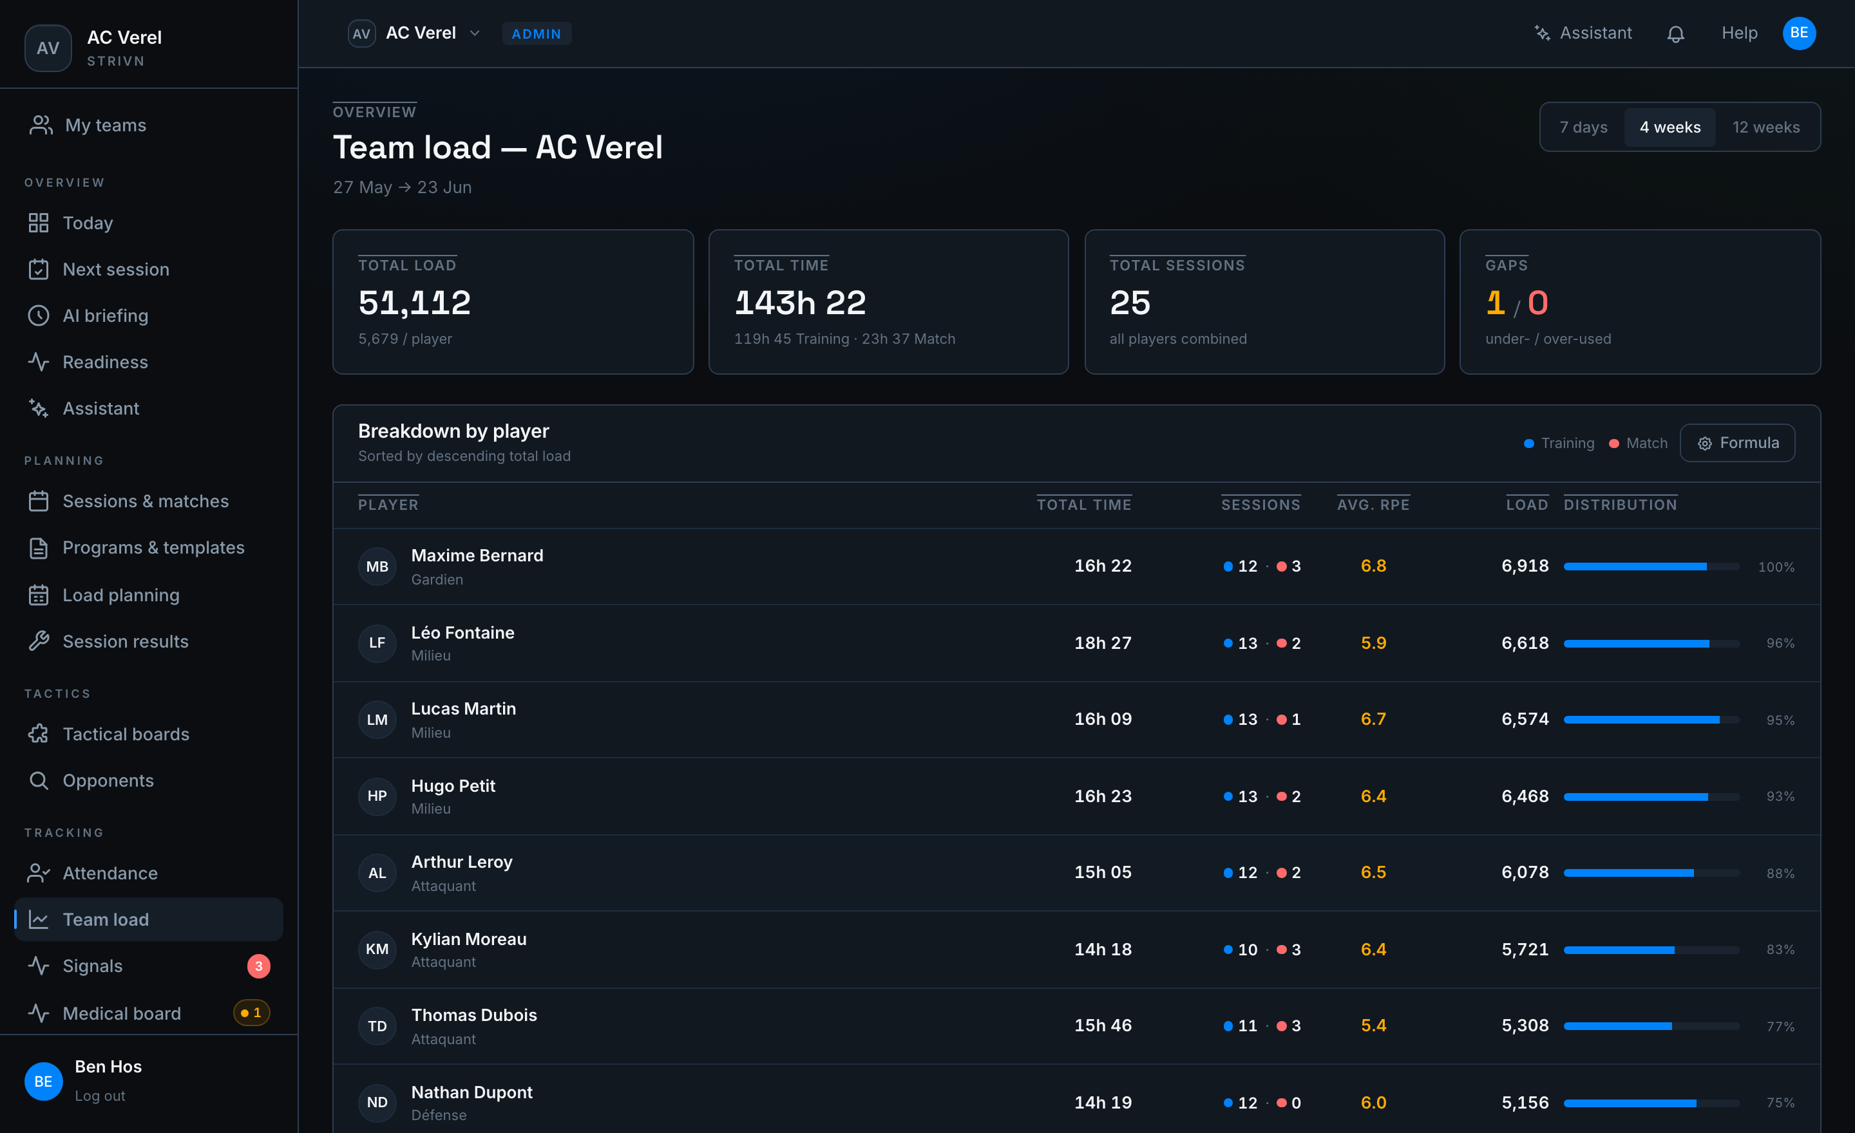This screenshot has height=1133, width=1855.
Task: Click the AI briefing clock icon
Action: pos(39,316)
